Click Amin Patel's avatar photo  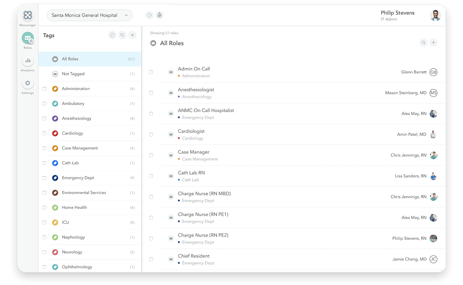point(433,135)
